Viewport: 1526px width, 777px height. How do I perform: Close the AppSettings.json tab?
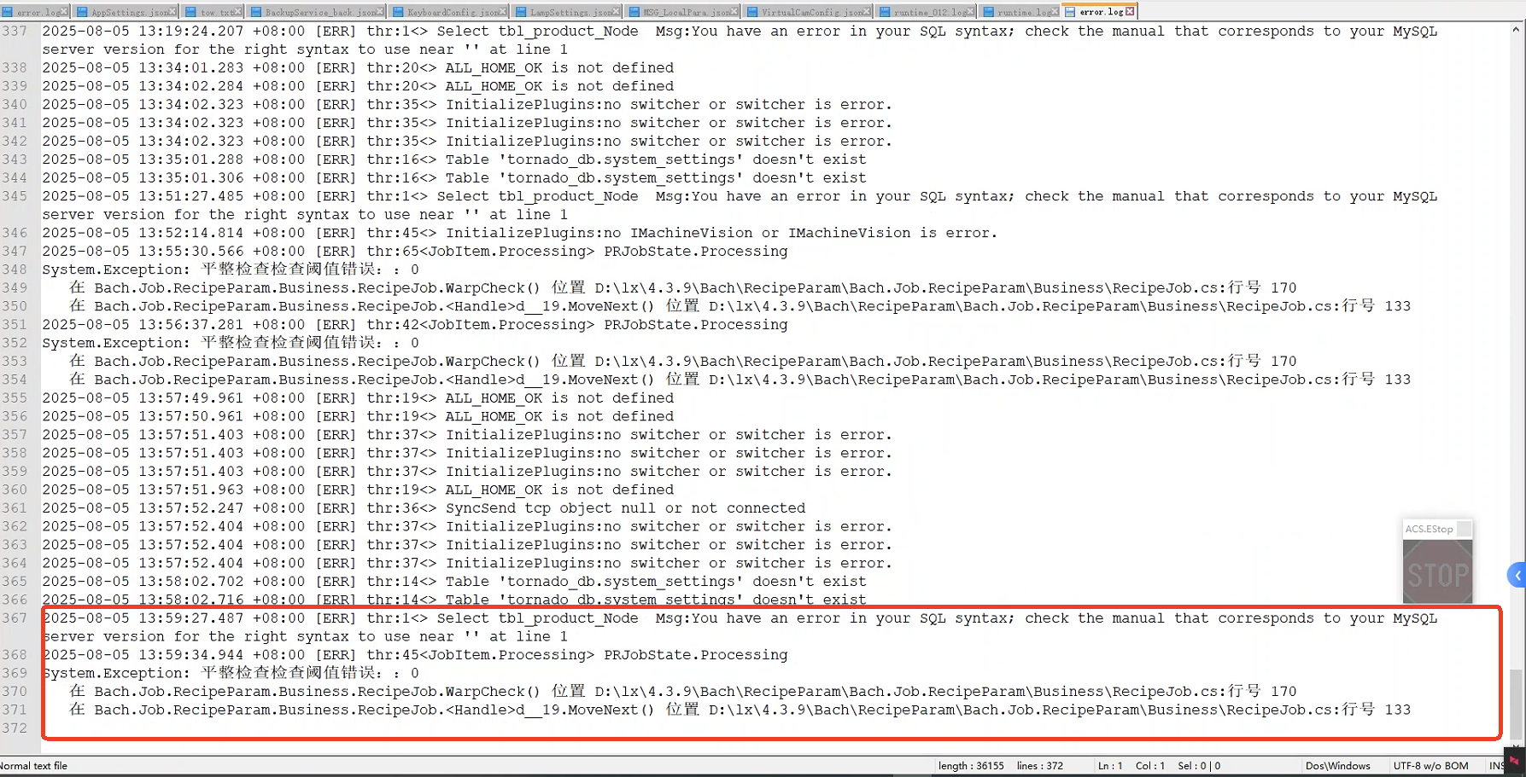[173, 12]
